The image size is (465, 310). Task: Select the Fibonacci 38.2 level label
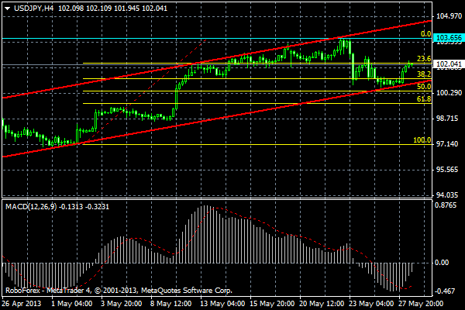tap(424, 74)
